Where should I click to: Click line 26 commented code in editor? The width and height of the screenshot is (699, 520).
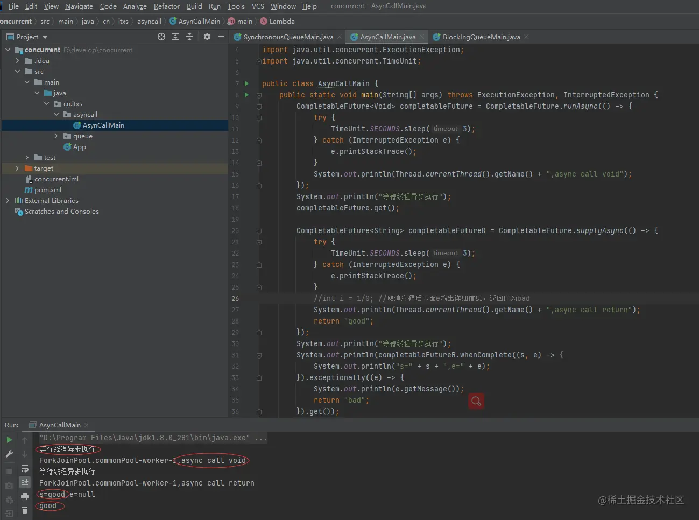point(421,298)
